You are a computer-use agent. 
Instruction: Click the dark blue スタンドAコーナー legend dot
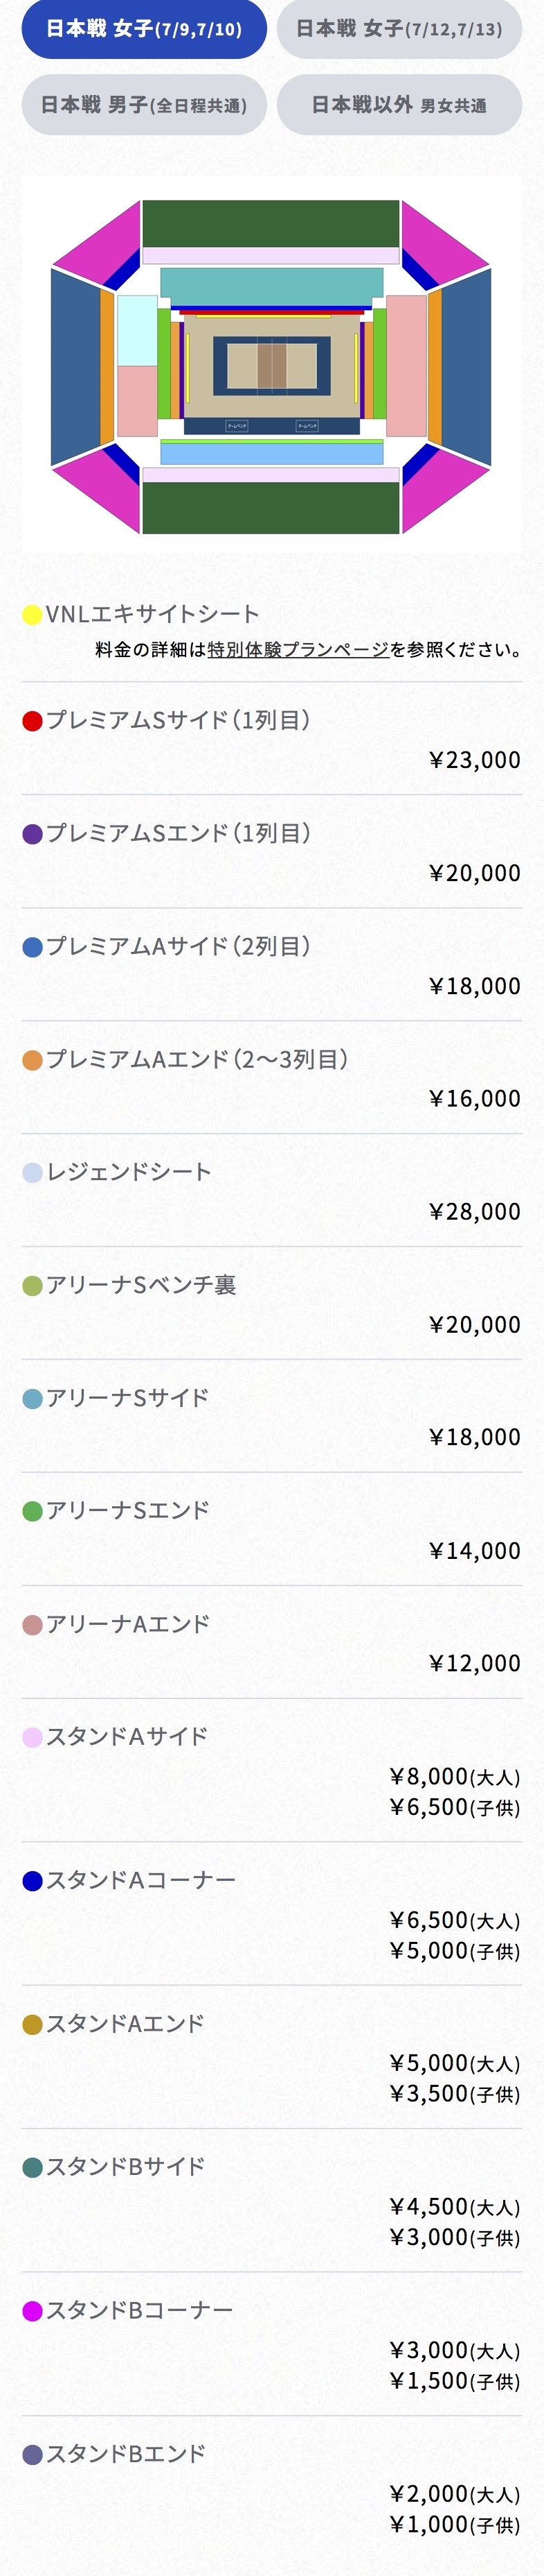(x=32, y=1880)
